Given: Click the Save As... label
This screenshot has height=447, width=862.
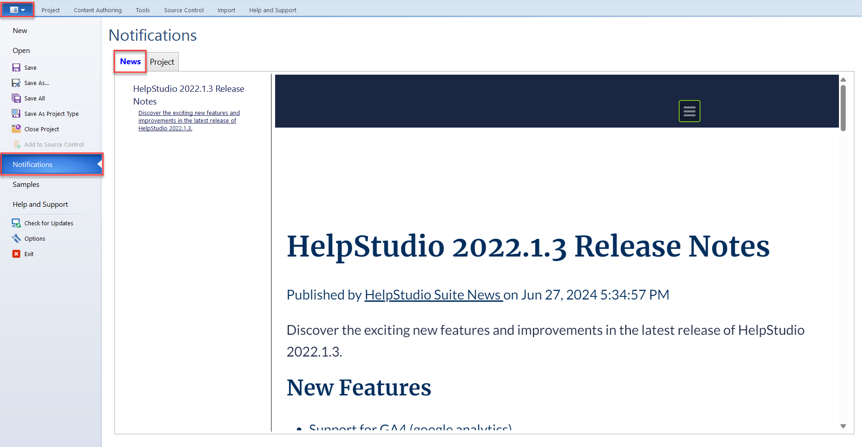Looking at the screenshot, I should click(x=37, y=83).
